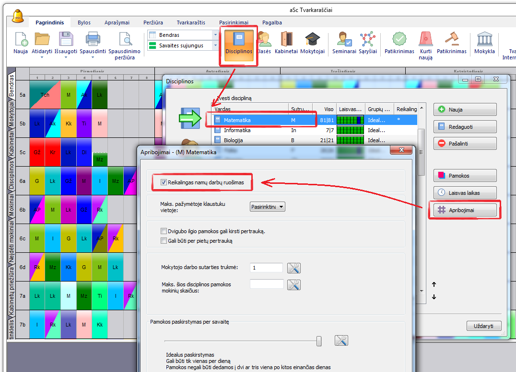The image size is (516, 372).
Task: Click the weekly distribution slider handle
Action: [319, 341]
